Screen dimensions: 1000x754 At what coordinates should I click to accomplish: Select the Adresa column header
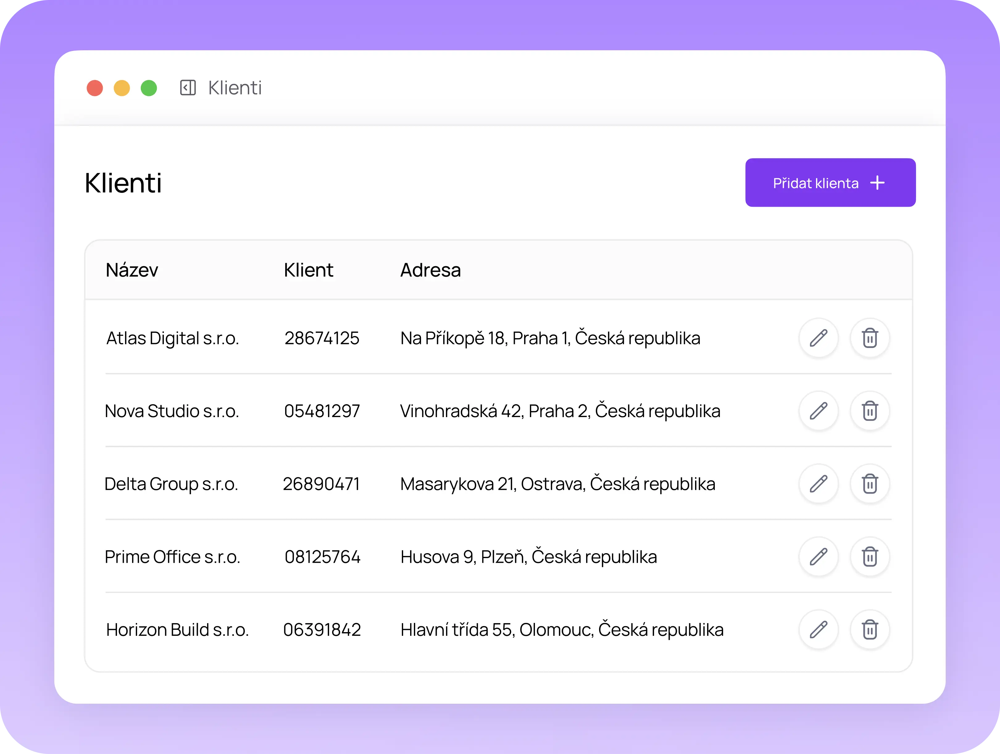(430, 270)
